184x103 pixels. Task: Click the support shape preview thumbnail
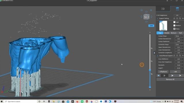pos(163,26)
